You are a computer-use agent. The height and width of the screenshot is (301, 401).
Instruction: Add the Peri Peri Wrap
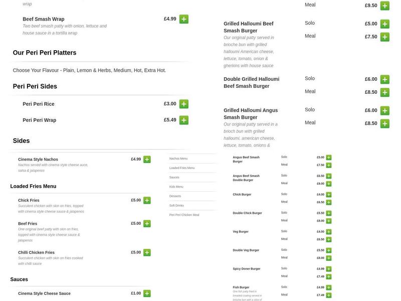tap(183, 120)
